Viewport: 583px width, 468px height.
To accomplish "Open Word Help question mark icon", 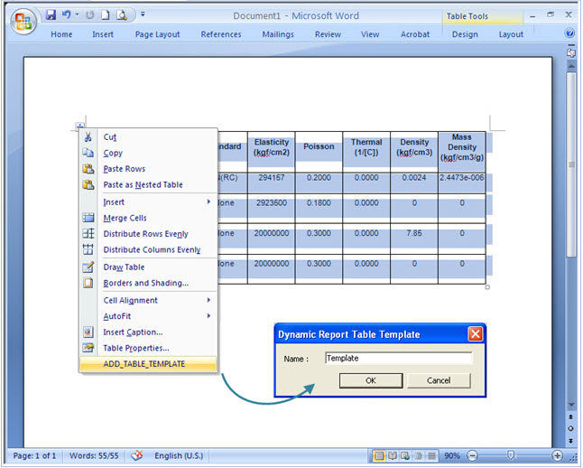I will point(570,34).
